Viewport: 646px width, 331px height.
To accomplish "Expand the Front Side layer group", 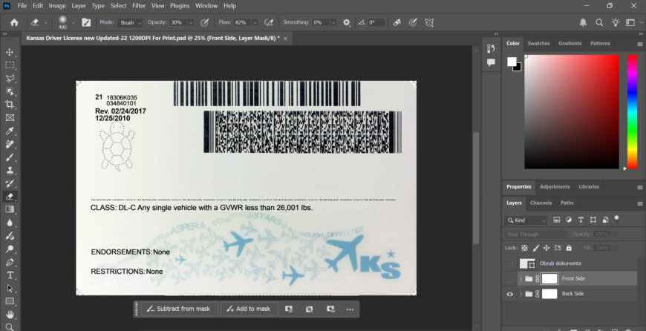I will [521, 279].
